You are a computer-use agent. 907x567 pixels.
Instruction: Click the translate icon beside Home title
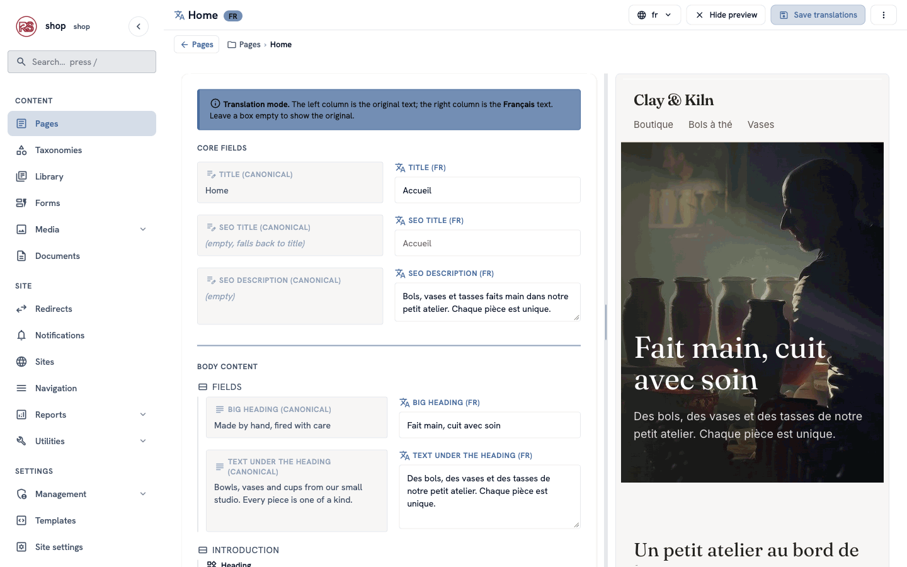[180, 15]
